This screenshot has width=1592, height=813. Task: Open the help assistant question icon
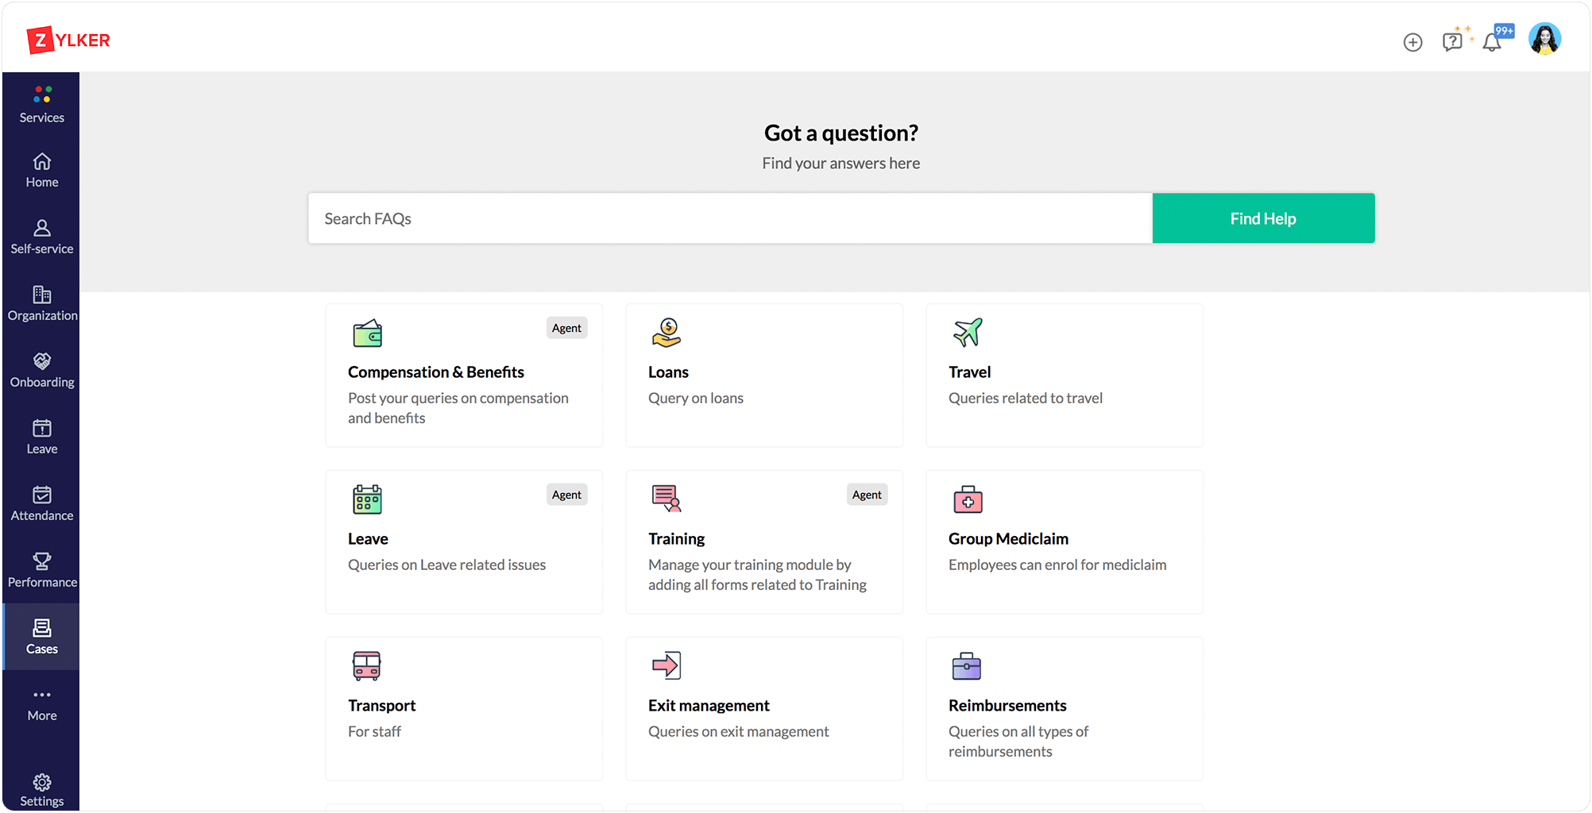coord(1452,41)
